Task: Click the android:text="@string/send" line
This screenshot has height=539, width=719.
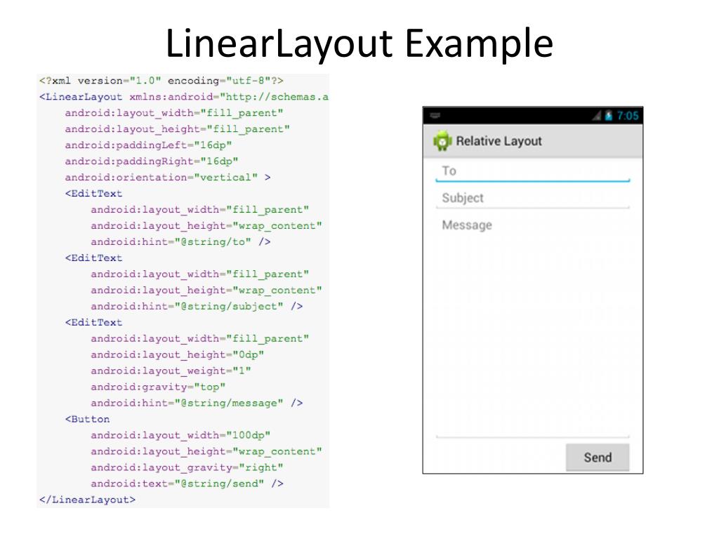Action: (187, 484)
